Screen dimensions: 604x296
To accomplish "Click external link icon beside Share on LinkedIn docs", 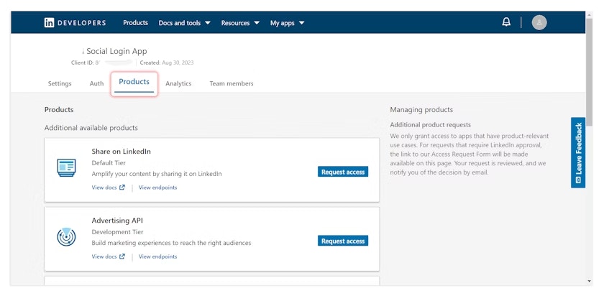I will pos(122,188).
